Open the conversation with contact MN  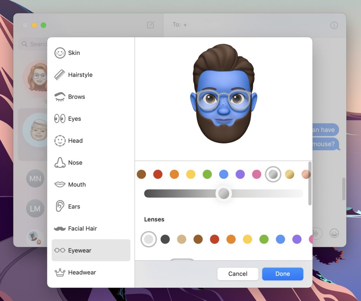click(35, 179)
